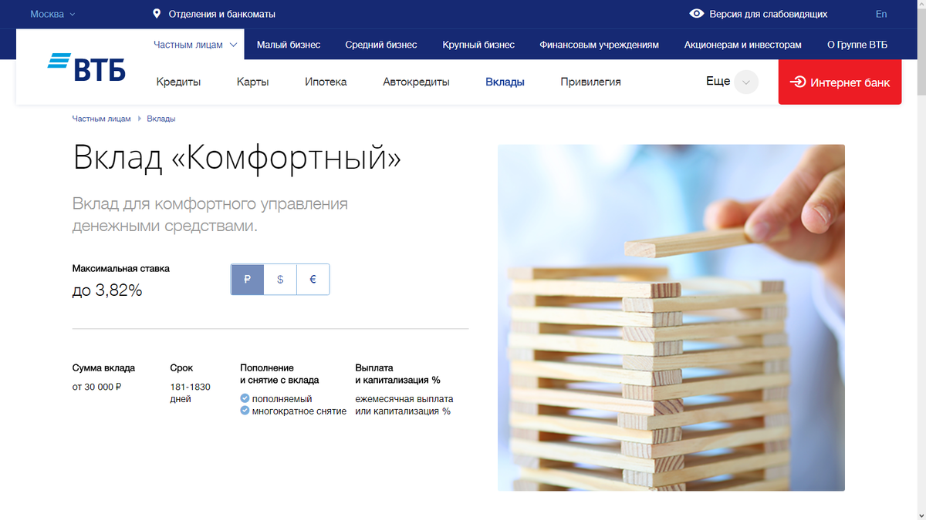Select the euro currency option
926x520 pixels.
(x=313, y=280)
